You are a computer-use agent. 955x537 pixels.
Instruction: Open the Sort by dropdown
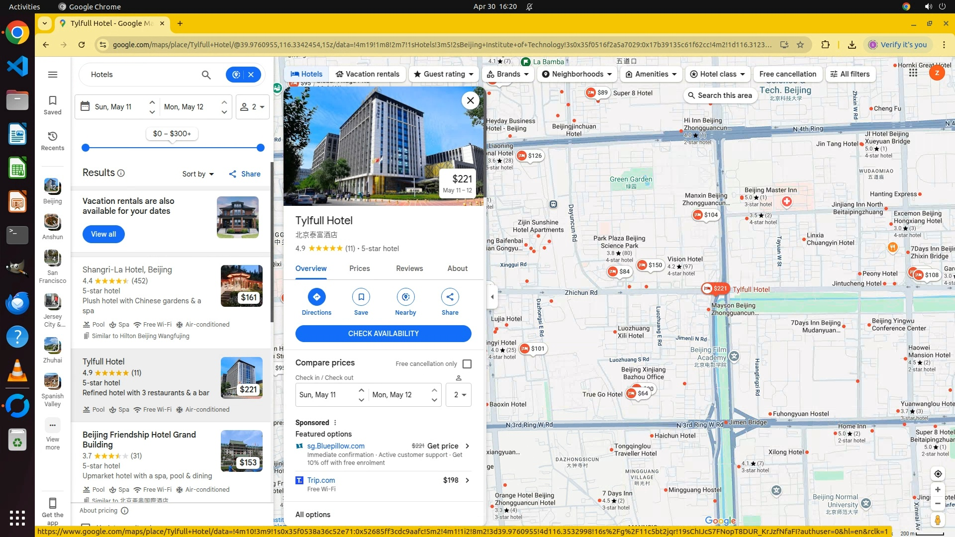coord(198,174)
